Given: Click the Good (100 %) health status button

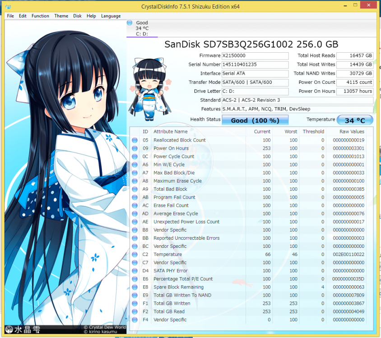Looking at the screenshot, I should pos(255,120).
